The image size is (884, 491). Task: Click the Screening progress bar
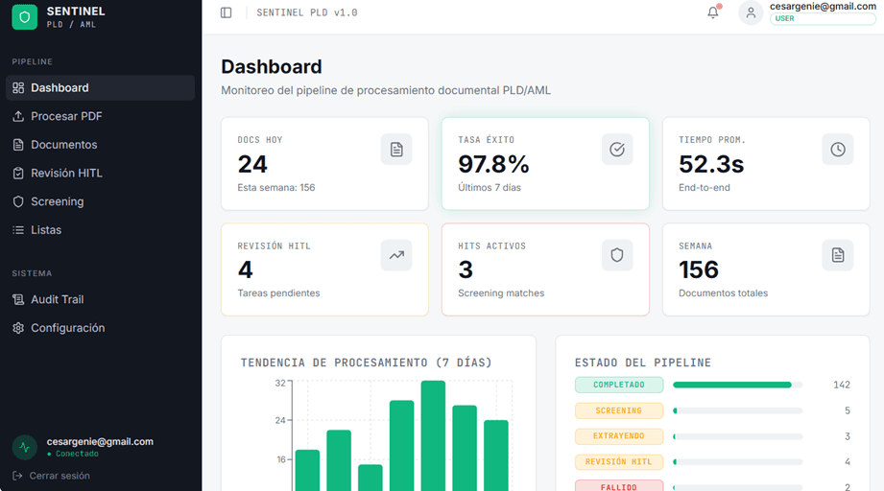click(x=737, y=410)
